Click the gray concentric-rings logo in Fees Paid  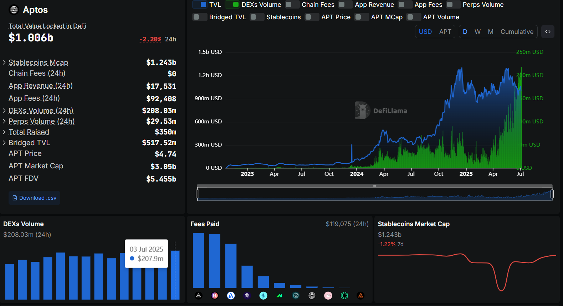pos(312,295)
